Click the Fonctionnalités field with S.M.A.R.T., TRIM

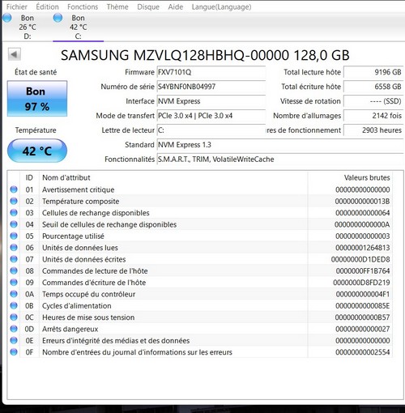click(280, 160)
